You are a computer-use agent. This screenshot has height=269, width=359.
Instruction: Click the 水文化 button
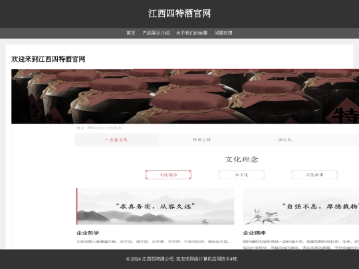pyautogui.click(x=241, y=175)
